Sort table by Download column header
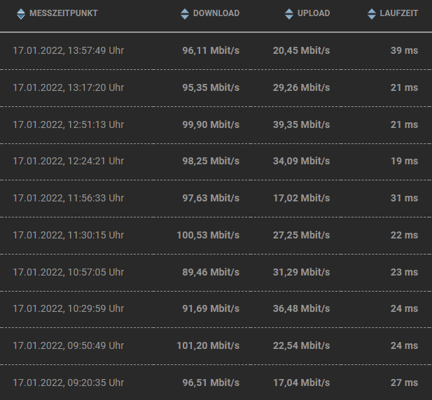This screenshot has width=432, height=400. (216, 13)
